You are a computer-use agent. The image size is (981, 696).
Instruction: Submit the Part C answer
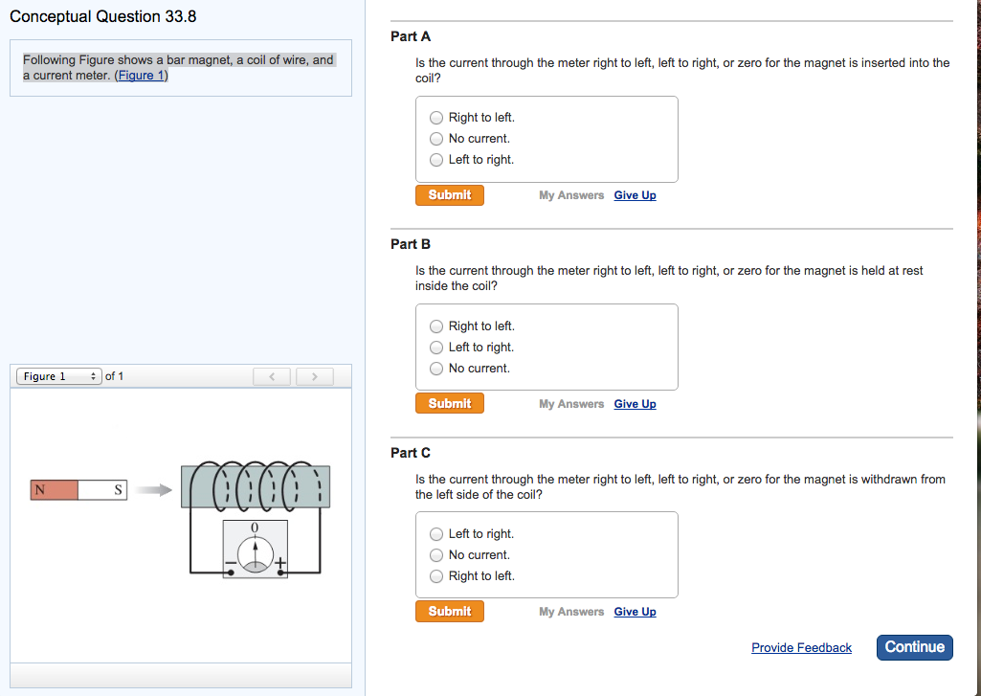click(450, 612)
